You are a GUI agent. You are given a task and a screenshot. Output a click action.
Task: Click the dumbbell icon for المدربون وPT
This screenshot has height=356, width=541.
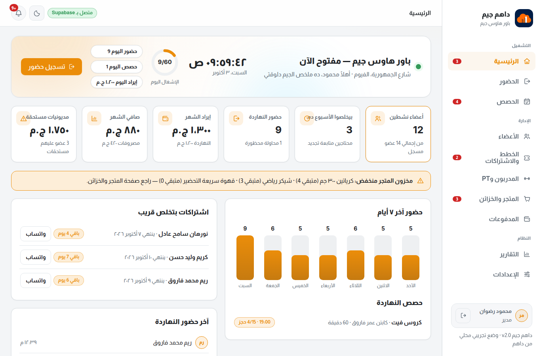(527, 179)
